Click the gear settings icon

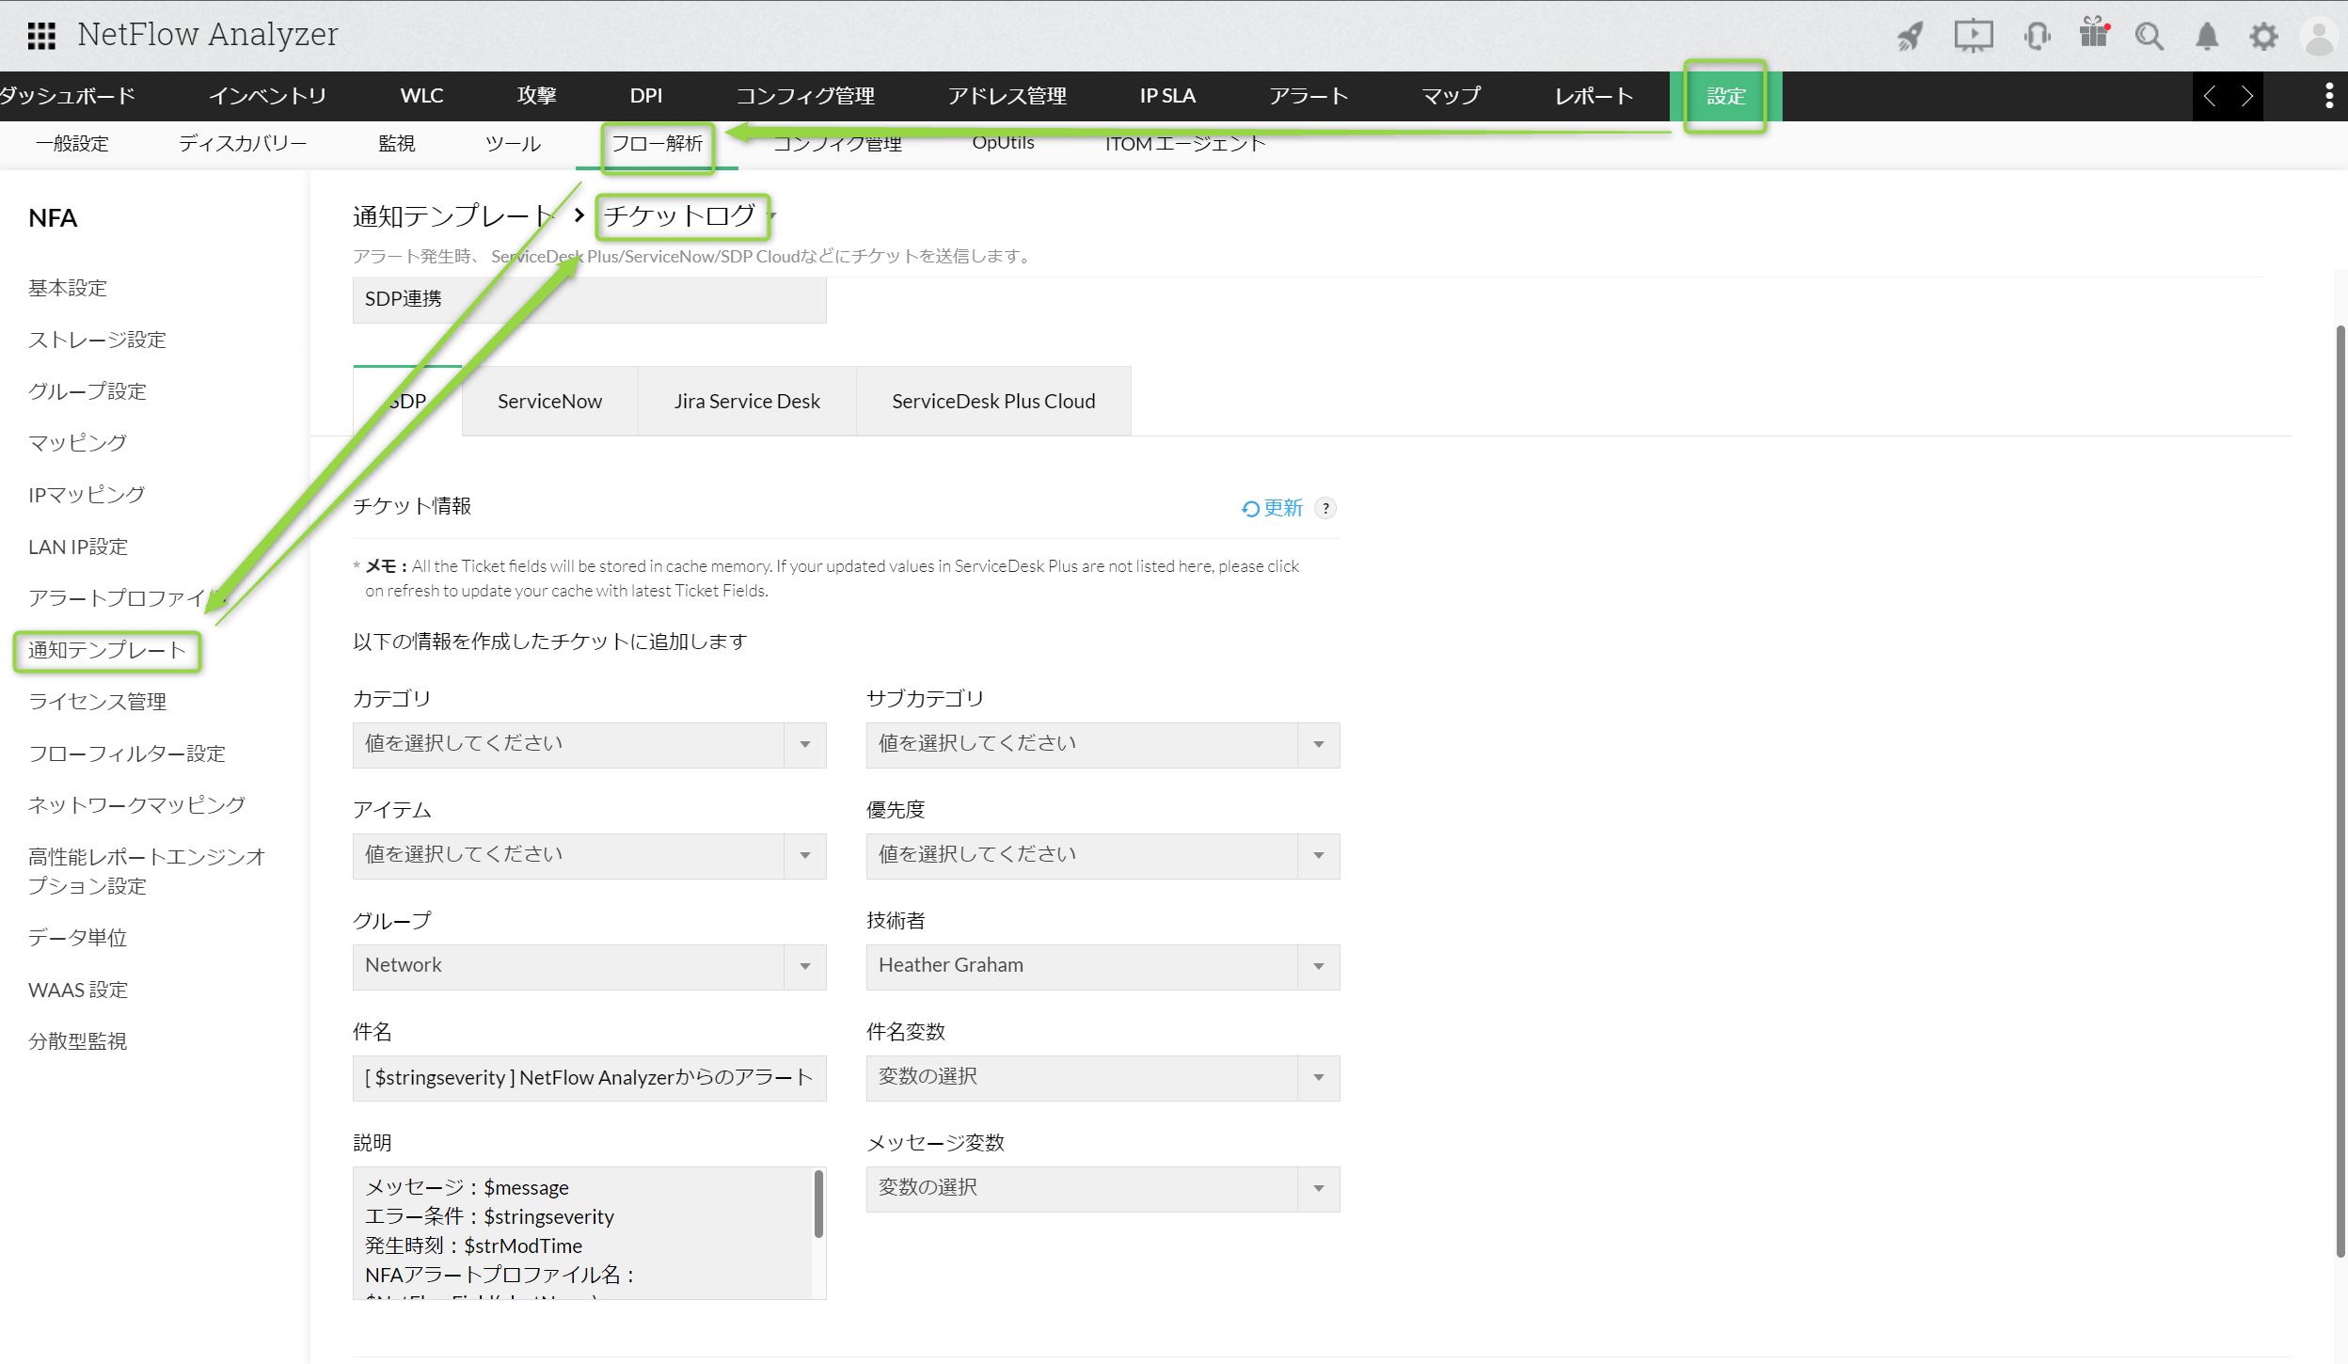point(2263,37)
